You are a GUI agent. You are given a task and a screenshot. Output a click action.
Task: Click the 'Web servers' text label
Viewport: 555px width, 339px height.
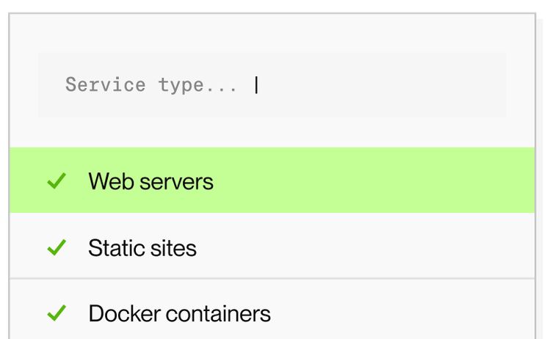tap(150, 181)
